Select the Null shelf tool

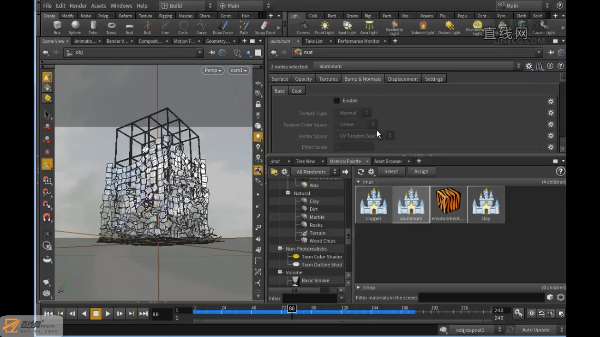coord(147,28)
